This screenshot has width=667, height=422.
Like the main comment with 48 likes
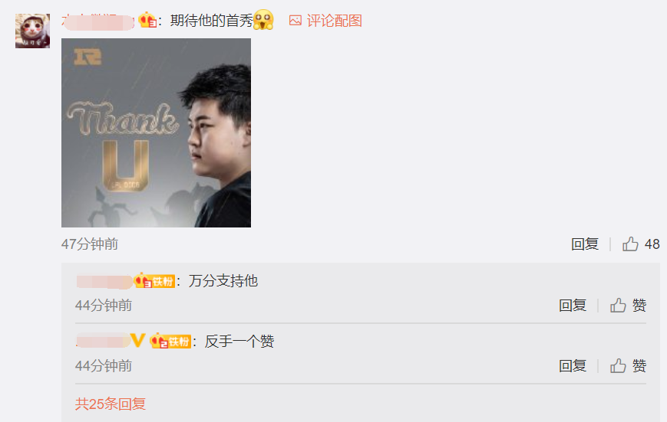click(x=630, y=244)
